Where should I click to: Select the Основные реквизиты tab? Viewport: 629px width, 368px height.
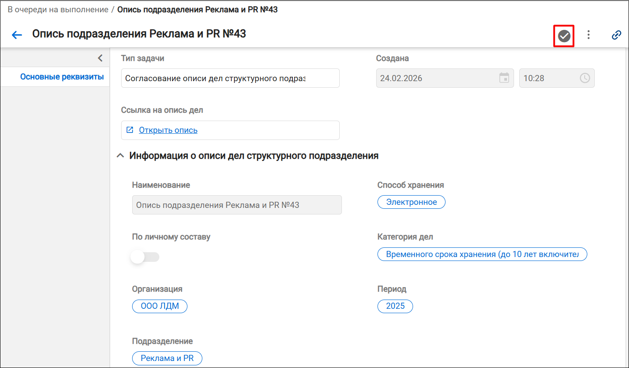click(x=62, y=77)
